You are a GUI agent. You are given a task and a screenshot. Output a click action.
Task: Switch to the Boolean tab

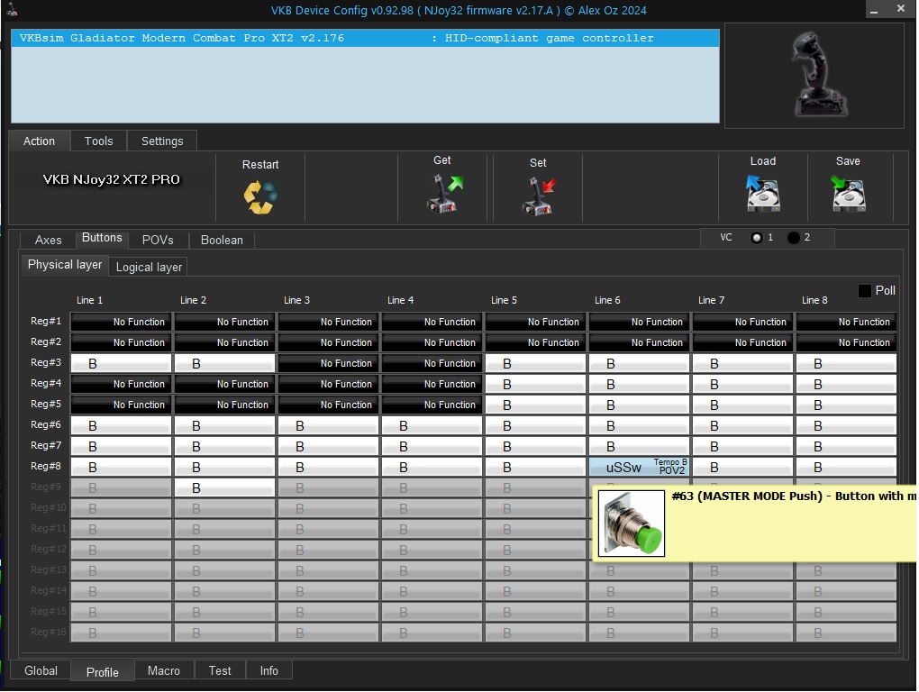point(222,241)
